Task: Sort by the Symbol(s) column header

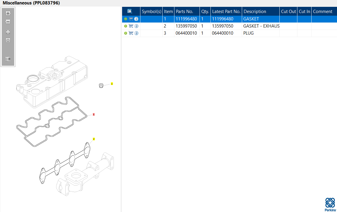Action: click(151, 12)
